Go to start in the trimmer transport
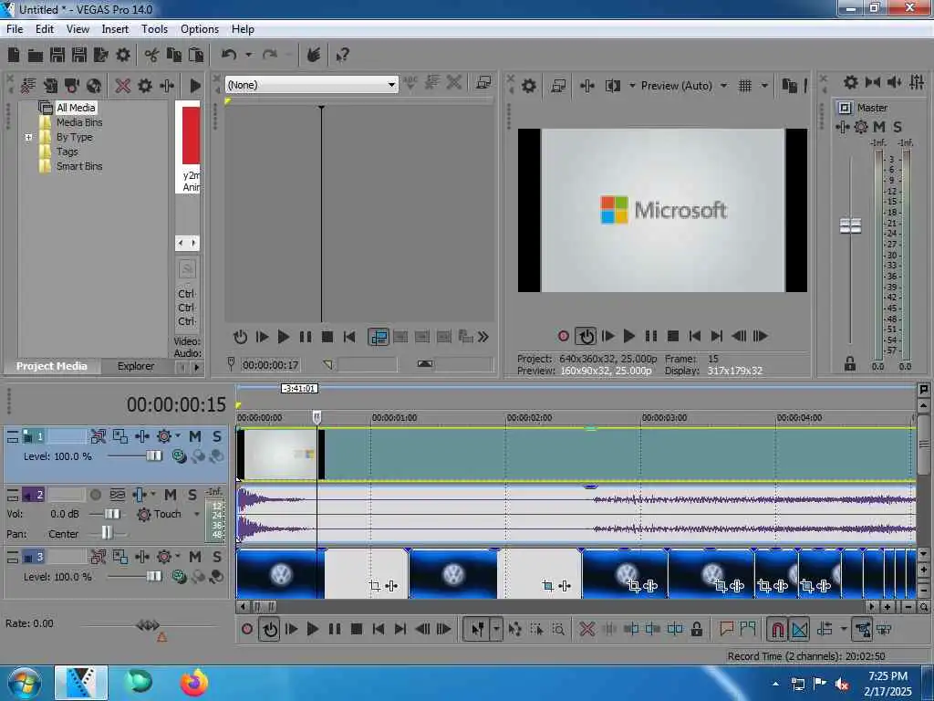This screenshot has width=934, height=701. click(349, 338)
